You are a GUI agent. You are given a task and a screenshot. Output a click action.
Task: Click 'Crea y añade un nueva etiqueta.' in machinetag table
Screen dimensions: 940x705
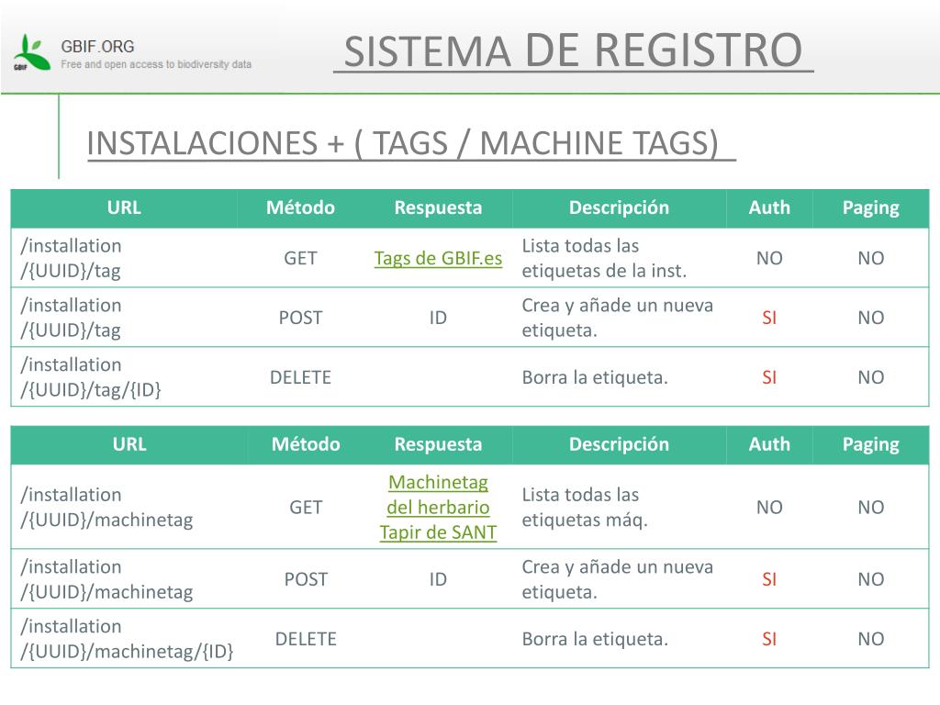(618, 579)
